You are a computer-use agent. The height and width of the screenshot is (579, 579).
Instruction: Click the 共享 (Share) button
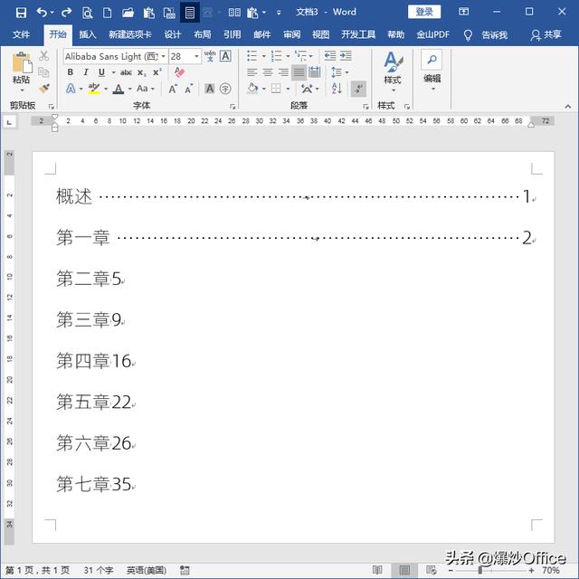pos(546,35)
